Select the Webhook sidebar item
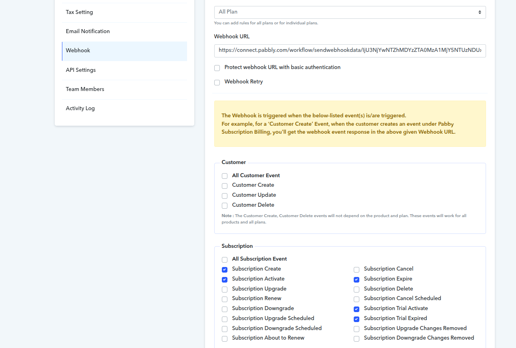Viewport: 516px width, 348px height. [x=124, y=51]
